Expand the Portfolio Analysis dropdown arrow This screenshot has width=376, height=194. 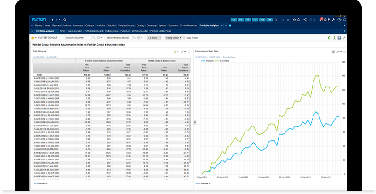tap(57, 31)
